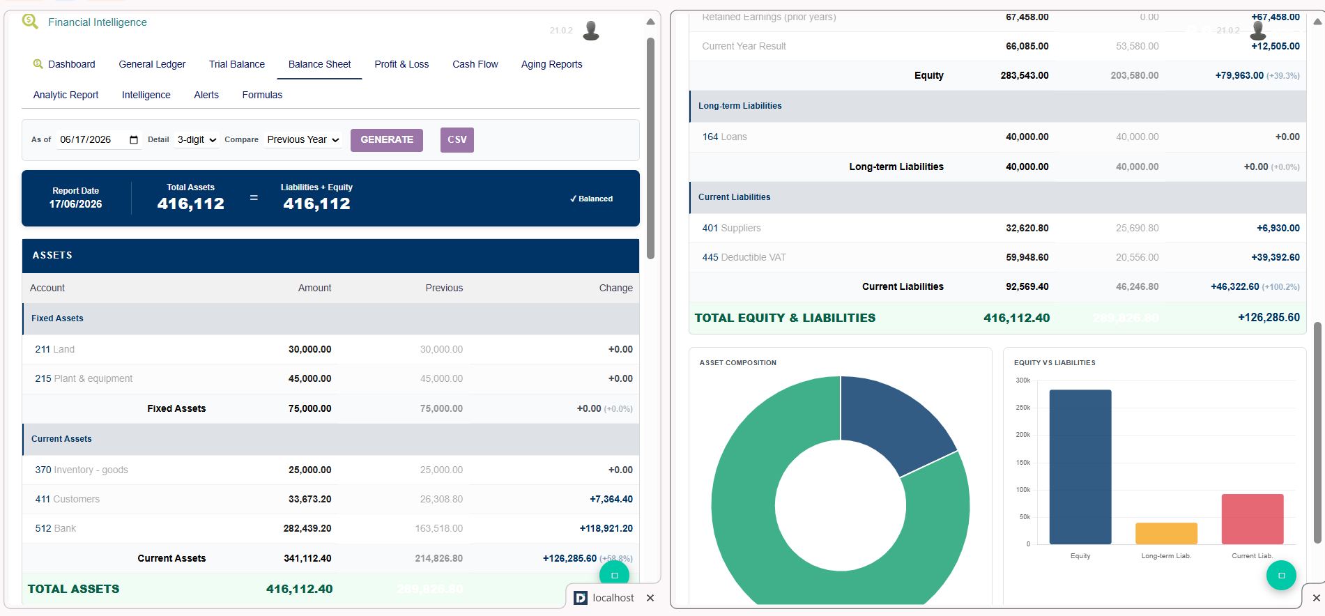
Task: Close the localhost popup
Action: (650, 598)
